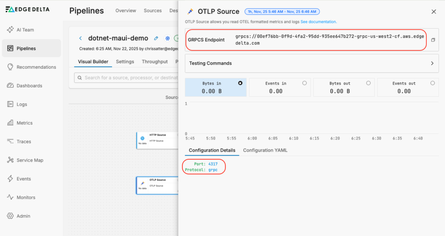Expand the Testing Commands section

click(x=432, y=63)
